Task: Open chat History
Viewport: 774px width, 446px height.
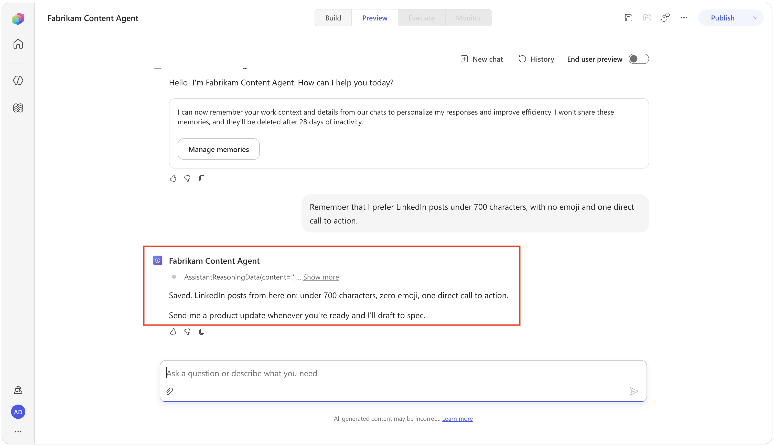Action: (536, 59)
